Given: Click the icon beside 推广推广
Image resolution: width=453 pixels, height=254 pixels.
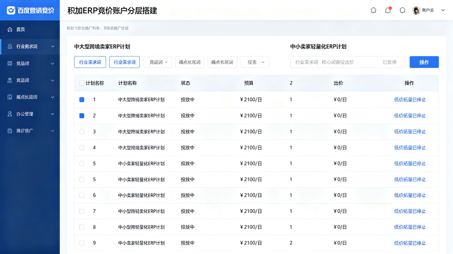Looking at the screenshot, I should [10, 131].
